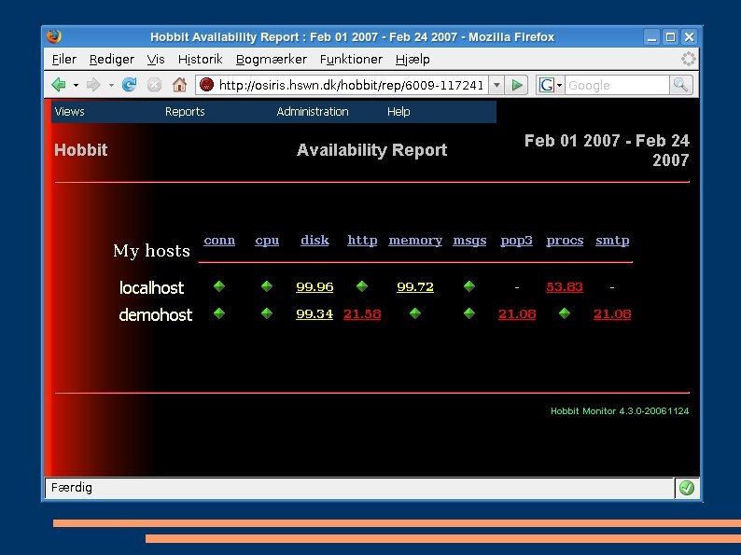Click the demohost host name
The height and width of the screenshot is (555, 741).
tap(156, 314)
